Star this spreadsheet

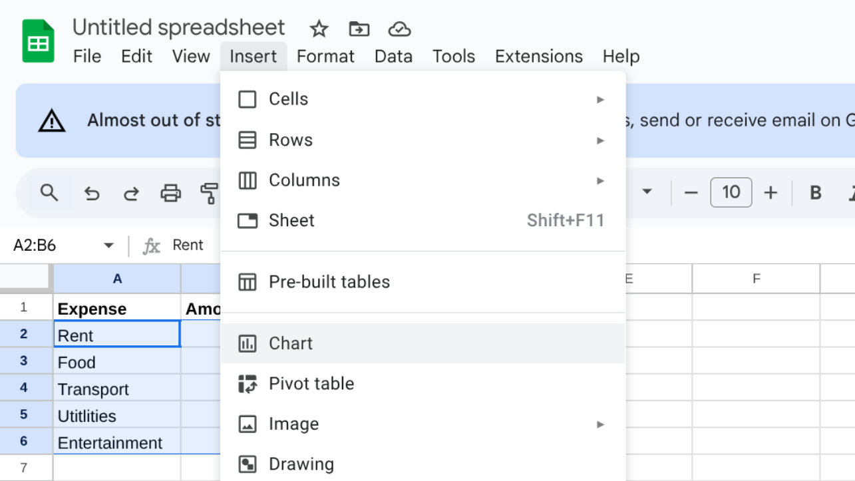[318, 29]
